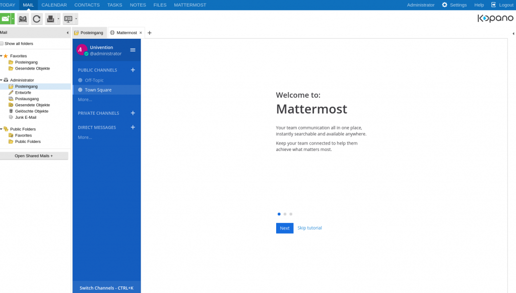
Task: Open the new email dropdown arrow
Action: (x=13, y=19)
